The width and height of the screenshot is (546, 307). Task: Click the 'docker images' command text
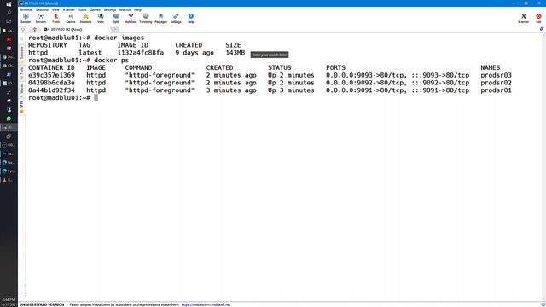pyautogui.click(x=119, y=38)
